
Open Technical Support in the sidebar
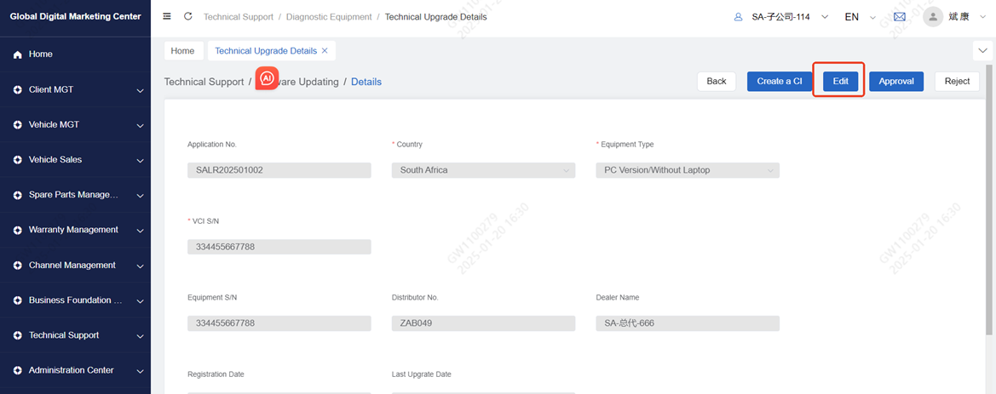coord(64,335)
